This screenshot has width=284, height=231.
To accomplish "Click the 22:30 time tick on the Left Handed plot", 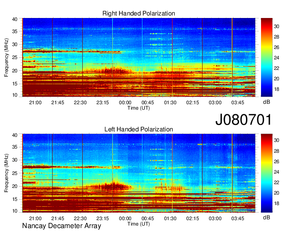I will click(x=80, y=218).
